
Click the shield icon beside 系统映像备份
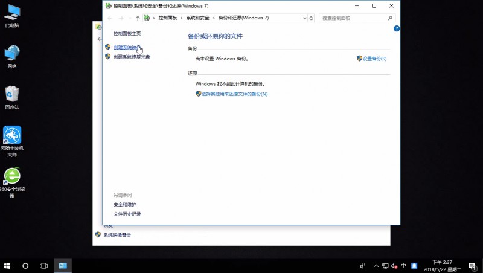98,235
